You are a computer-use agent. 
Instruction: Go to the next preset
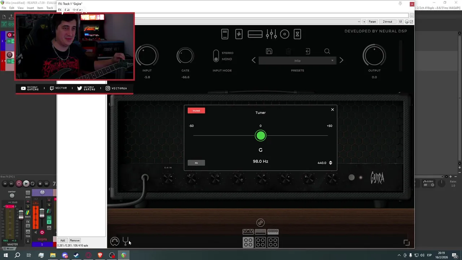(341, 60)
